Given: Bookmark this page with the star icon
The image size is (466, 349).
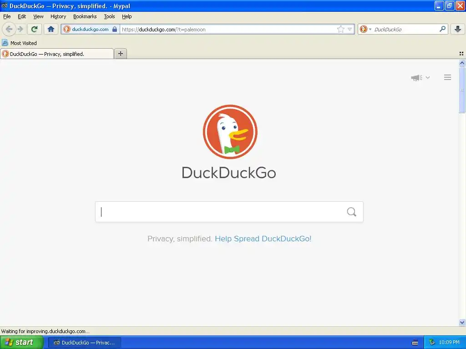Looking at the screenshot, I should [x=340, y=29].
